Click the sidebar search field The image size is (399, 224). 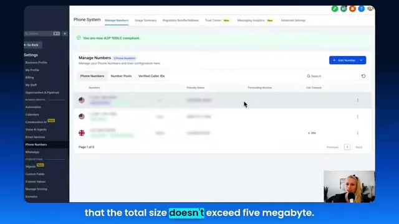[42, 34]
